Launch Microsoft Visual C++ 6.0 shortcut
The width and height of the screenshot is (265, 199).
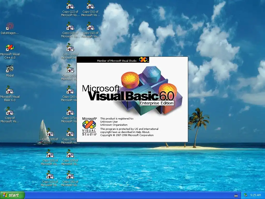pos(10,52)
